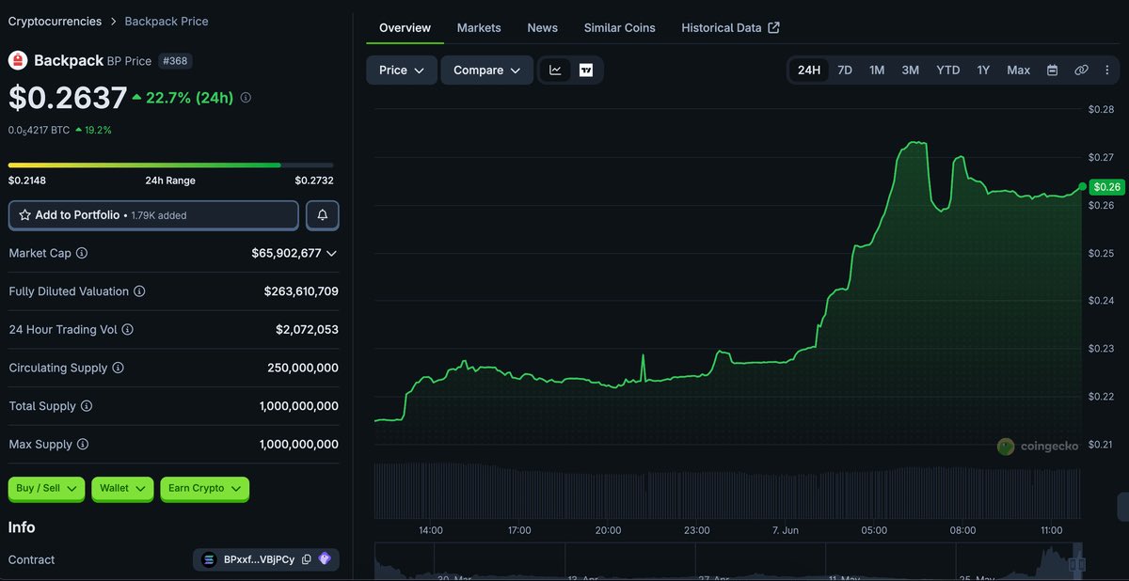Select the 1M time range
The image size is (1129, 581).
(877, 71)
